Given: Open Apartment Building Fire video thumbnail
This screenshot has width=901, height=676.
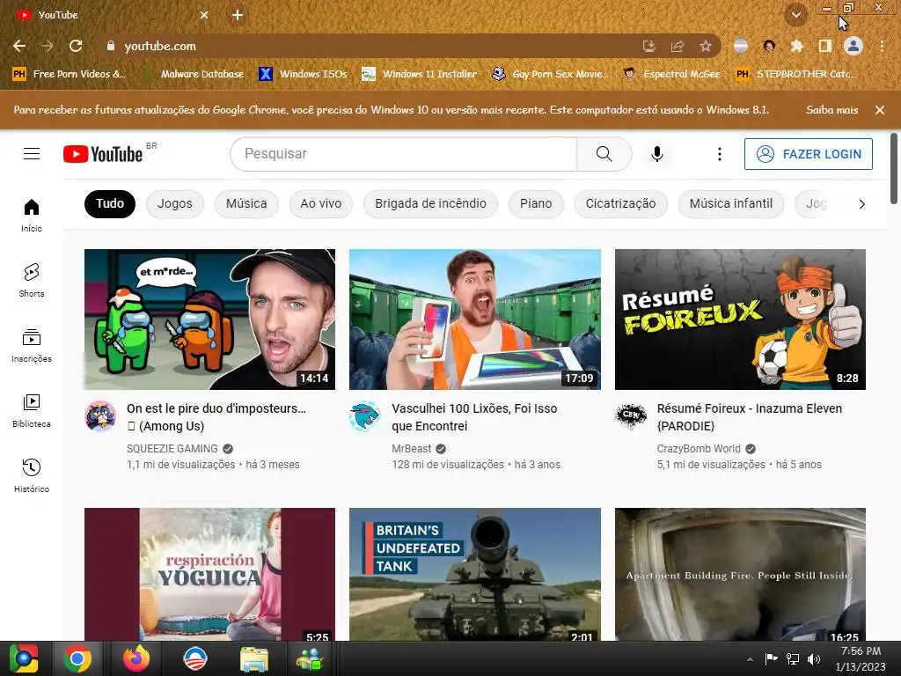Looking at the screenshot, I should pyautogui.click(x=740, y=574).
